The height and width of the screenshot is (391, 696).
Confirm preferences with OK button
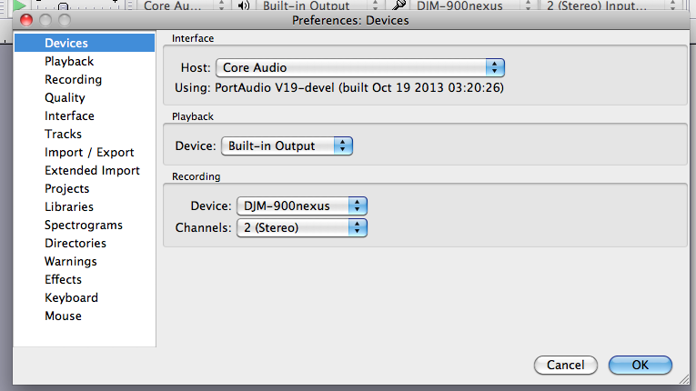tap(640, 365)
